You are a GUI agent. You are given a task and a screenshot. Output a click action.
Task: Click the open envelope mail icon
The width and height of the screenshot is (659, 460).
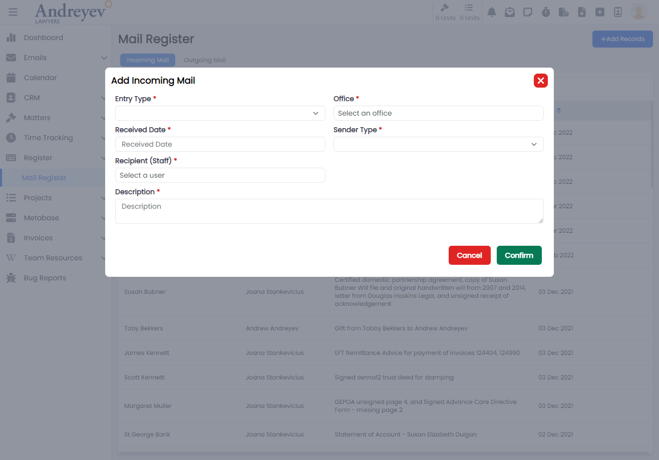510,12
